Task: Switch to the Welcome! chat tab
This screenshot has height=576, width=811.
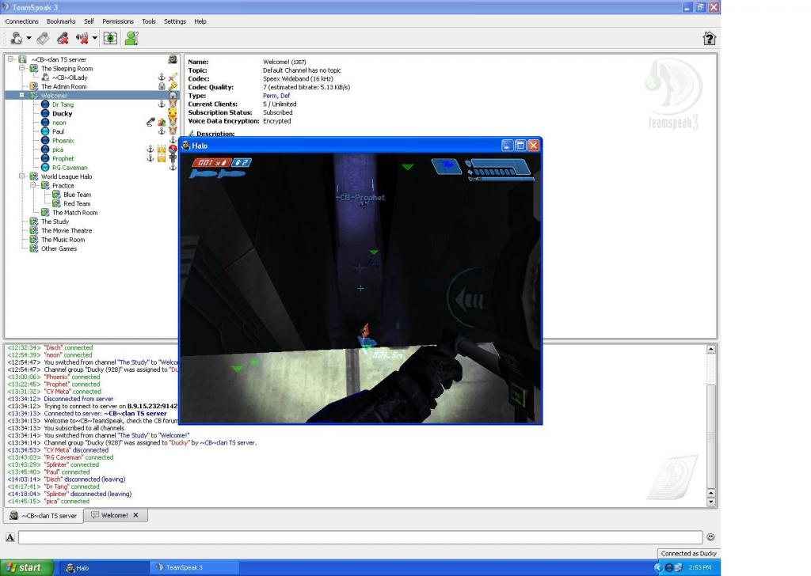Action: [x=114, y=515]
